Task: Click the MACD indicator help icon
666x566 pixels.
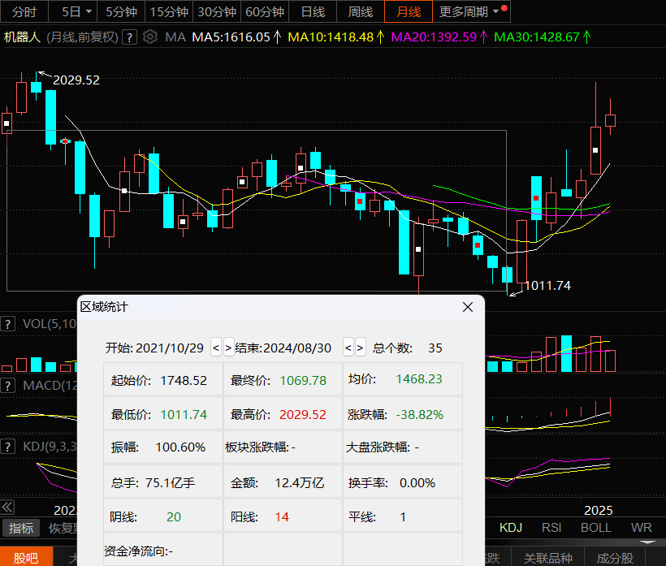Action: point(8,384)
